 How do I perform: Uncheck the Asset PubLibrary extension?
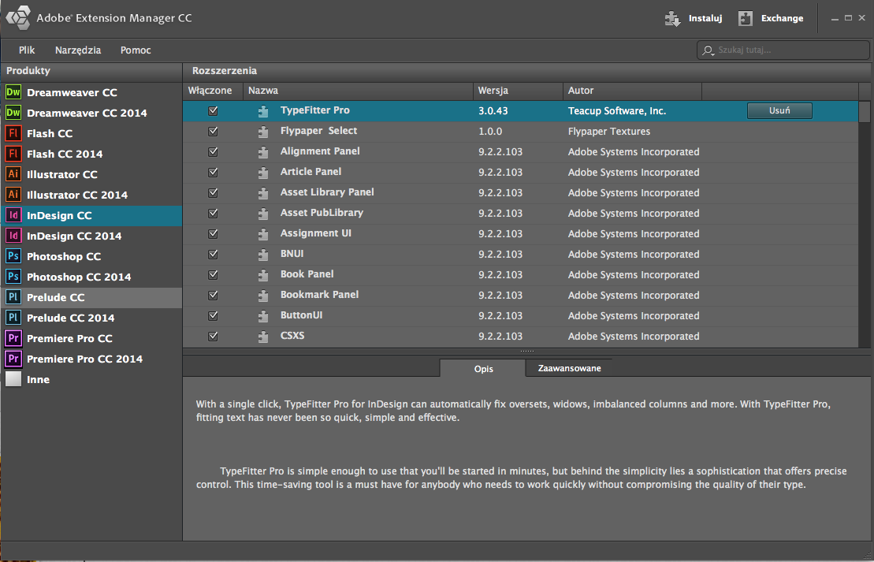pyautogui.click(x=213, y=214)
